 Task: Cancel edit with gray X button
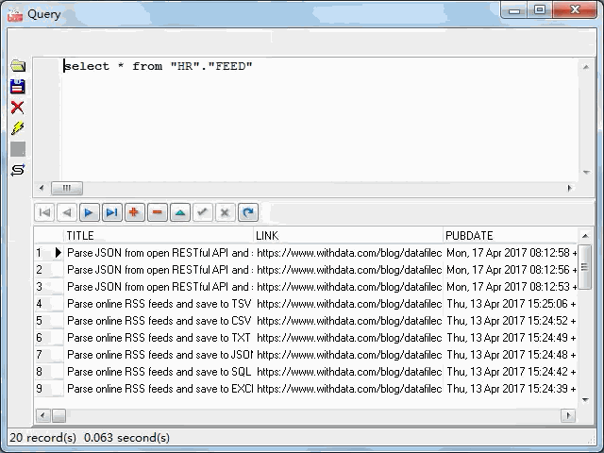pos(226,212)
